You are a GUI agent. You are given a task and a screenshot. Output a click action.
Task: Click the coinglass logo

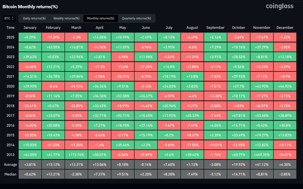280,6
